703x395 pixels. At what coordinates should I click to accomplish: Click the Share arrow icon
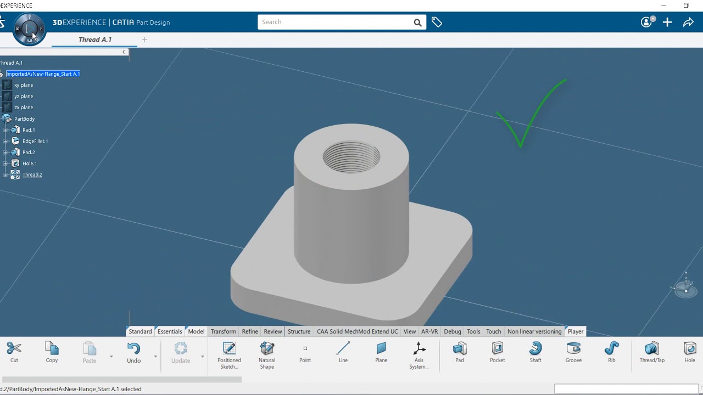click(x=688, y=22)
